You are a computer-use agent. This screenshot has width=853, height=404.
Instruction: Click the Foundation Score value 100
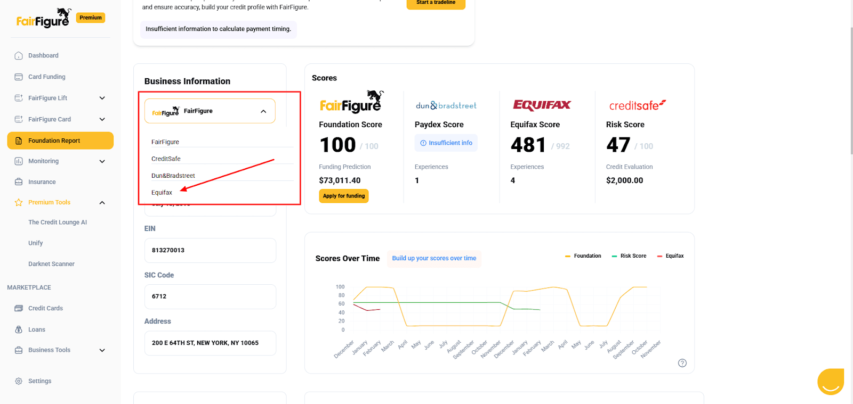point(337,145)
